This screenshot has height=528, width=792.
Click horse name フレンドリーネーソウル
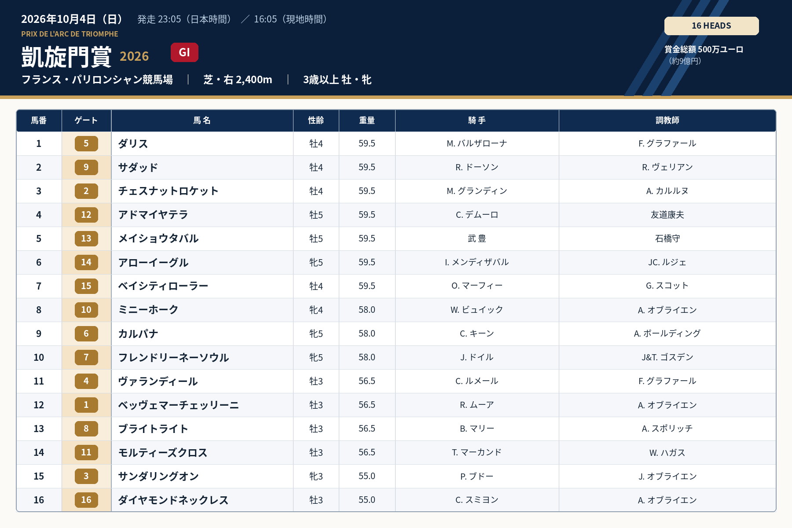click(173, 358)
